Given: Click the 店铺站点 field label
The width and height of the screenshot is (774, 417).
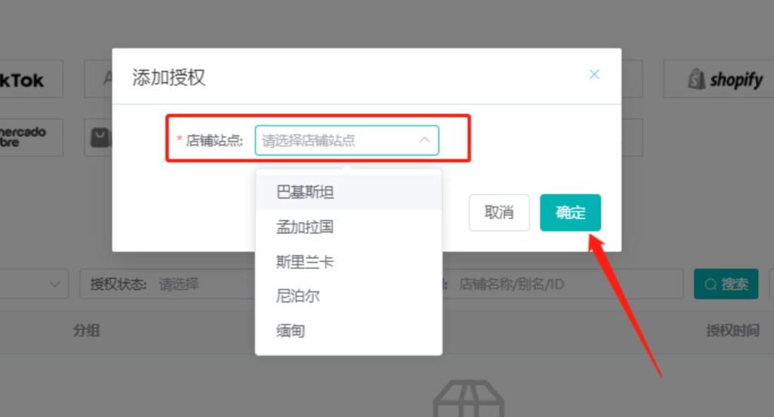Looking at the screenshot, I should (x=214, y=141).
